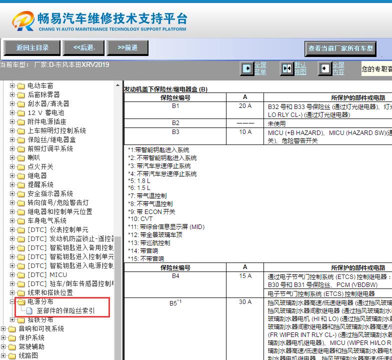Click the 点火开关 folder icon
This screenshot has height=360, width=392.
[21, 167]
